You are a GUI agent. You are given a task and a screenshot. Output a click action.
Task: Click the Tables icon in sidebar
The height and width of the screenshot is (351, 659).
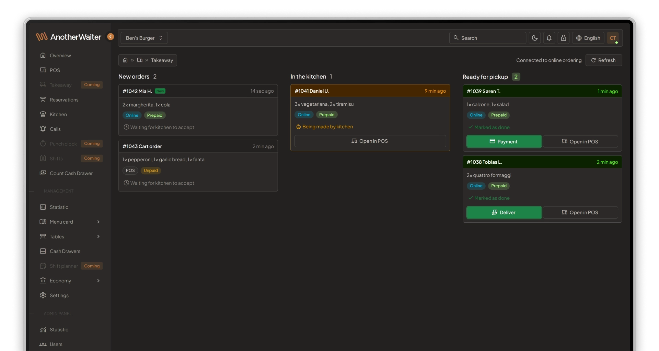pos(43,236)
